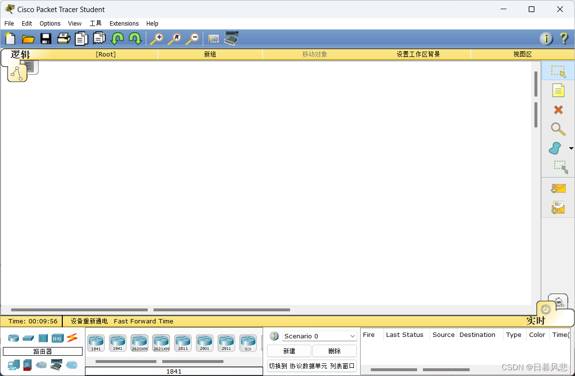Pick the 819 router
Screen dimensions: 575x376
[x=248, y=343]
